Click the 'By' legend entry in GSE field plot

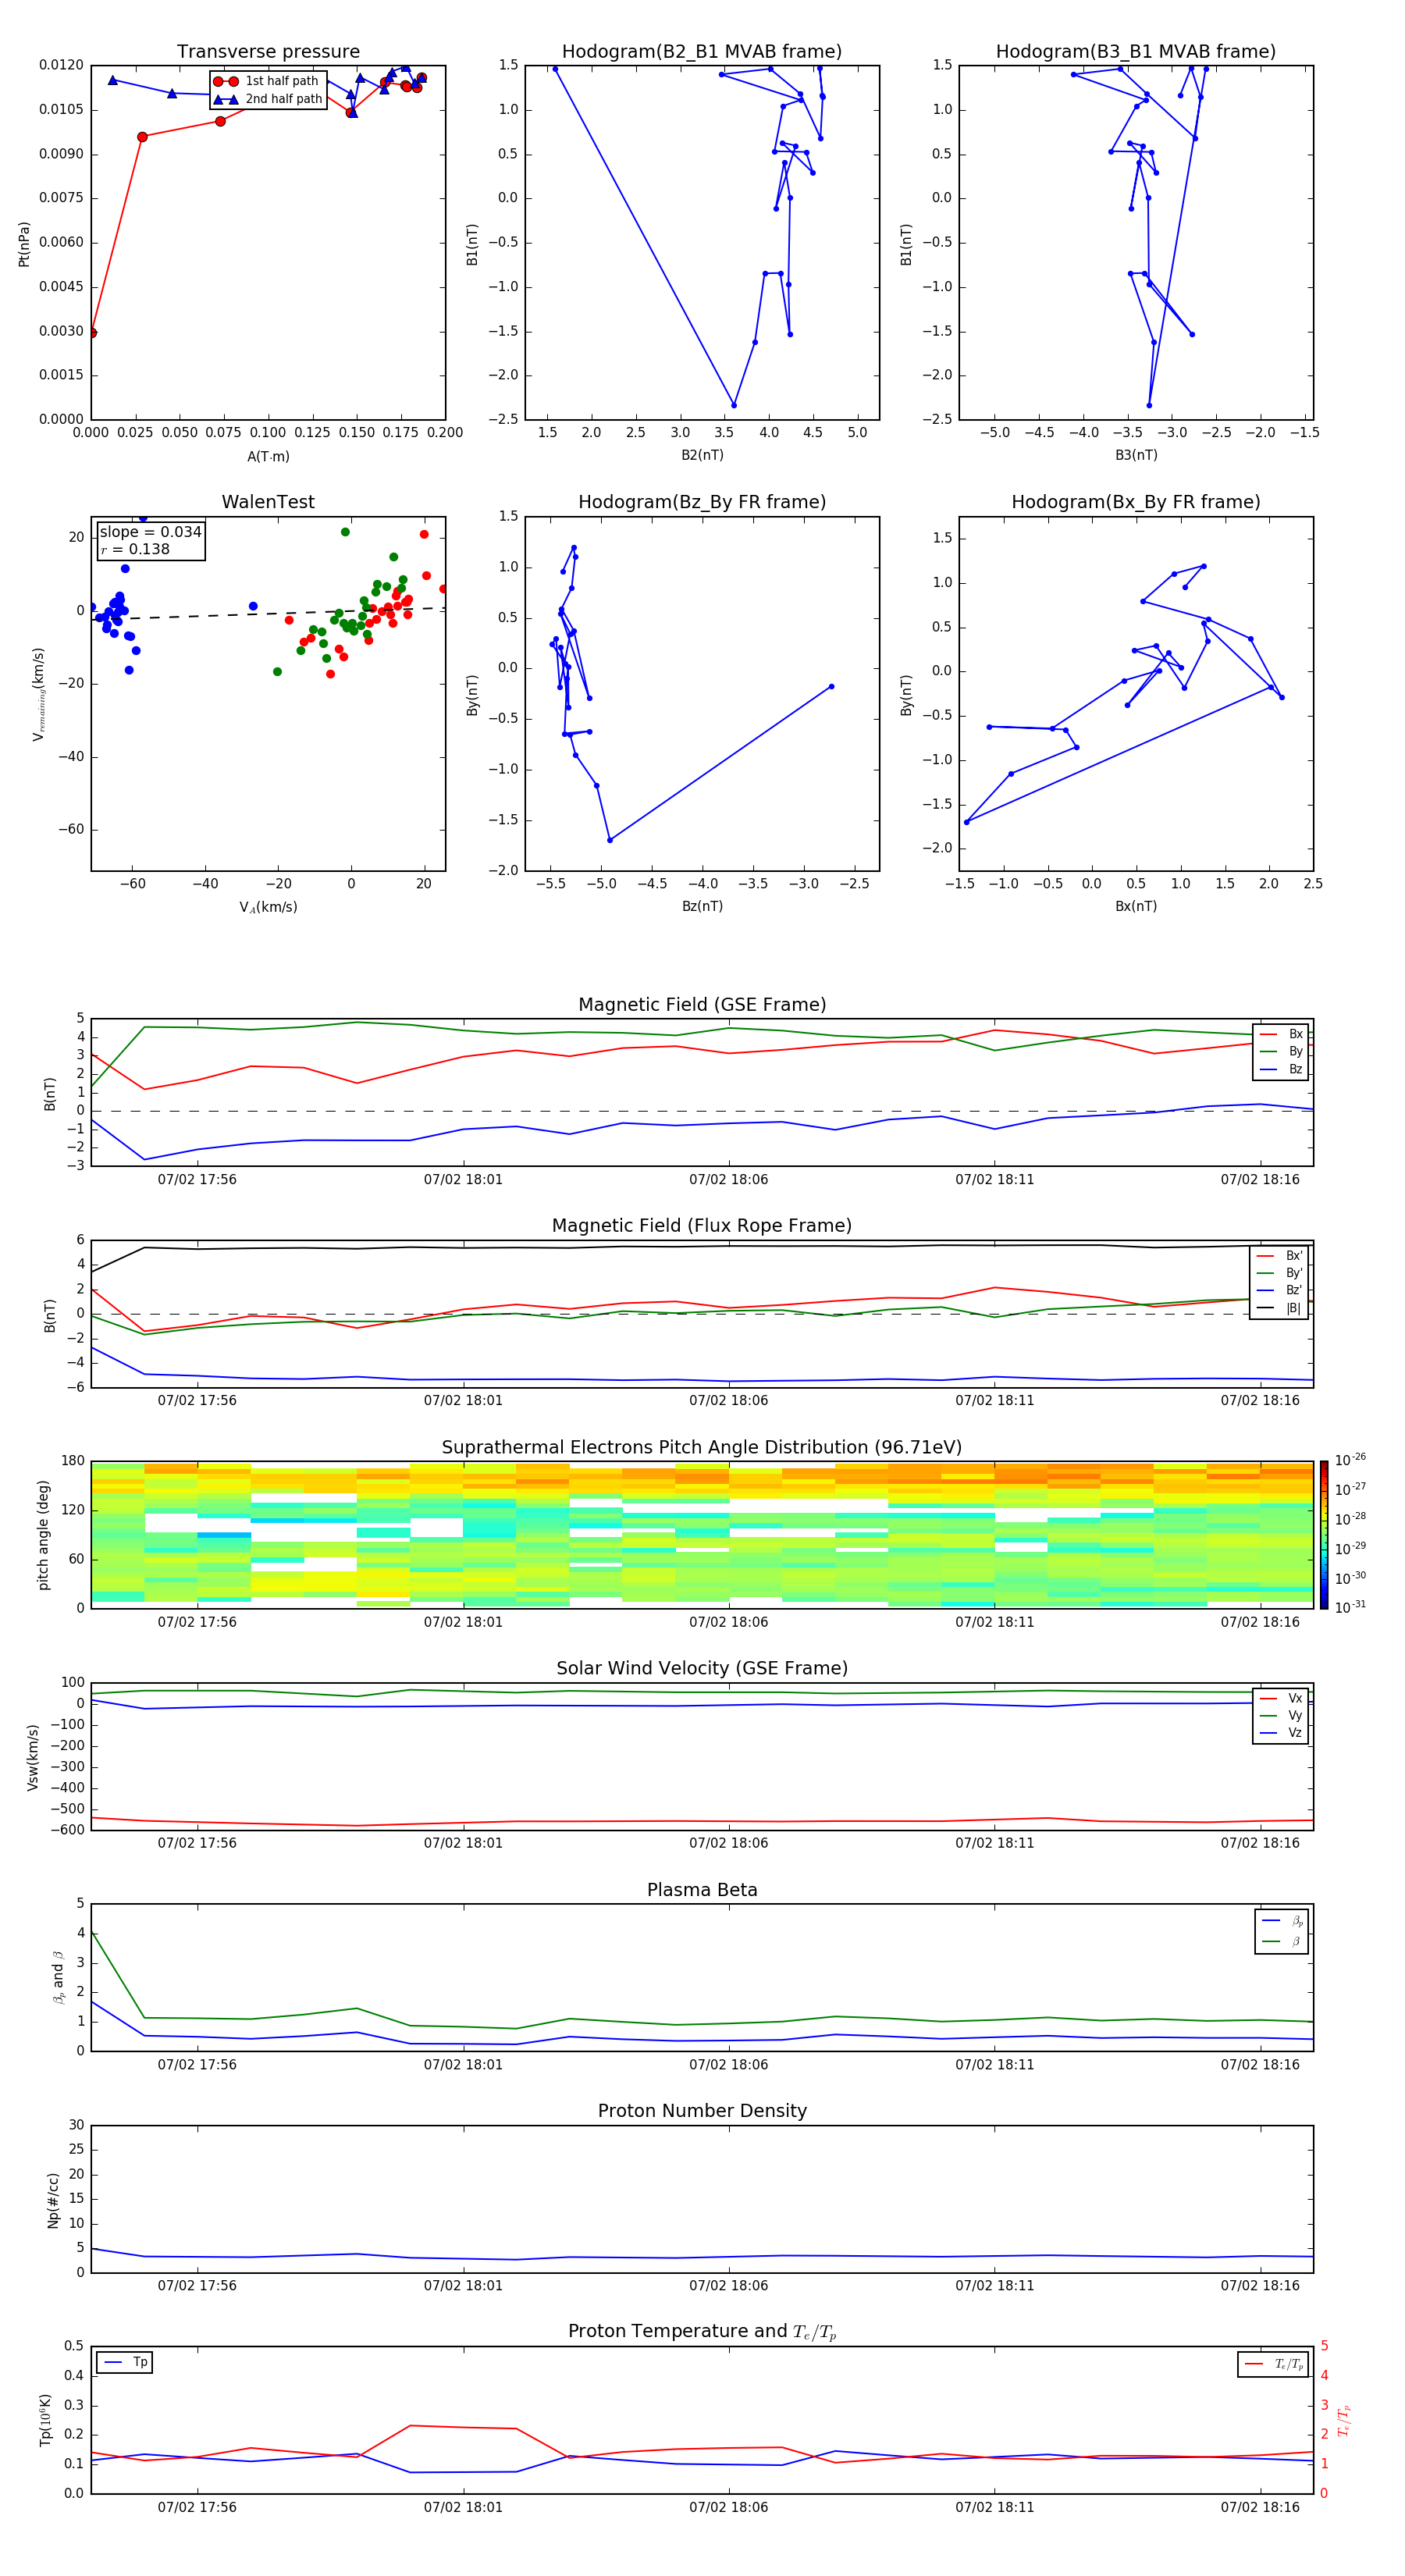tap(1281, 1051)
